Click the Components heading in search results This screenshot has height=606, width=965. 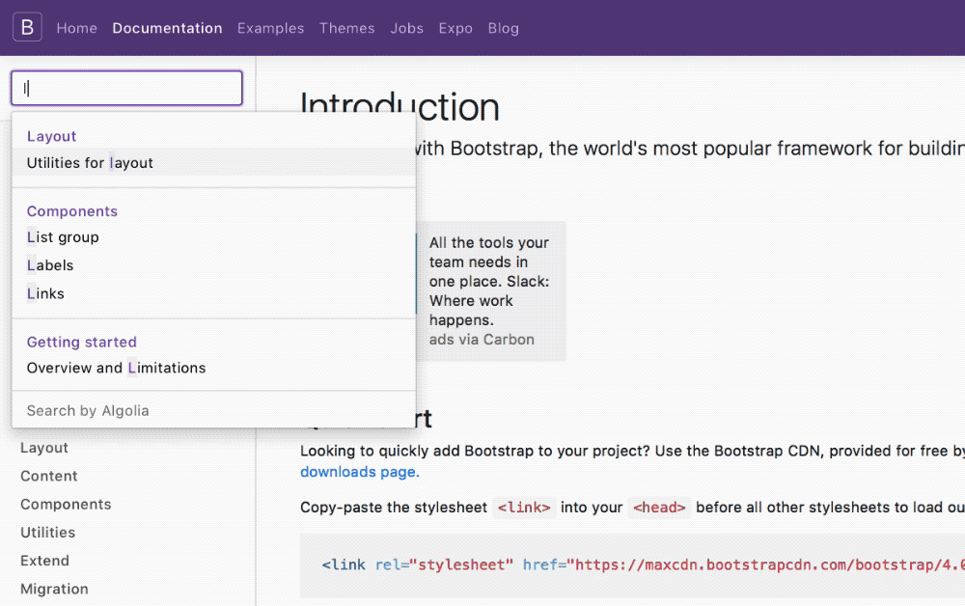[x=72, y=211]
